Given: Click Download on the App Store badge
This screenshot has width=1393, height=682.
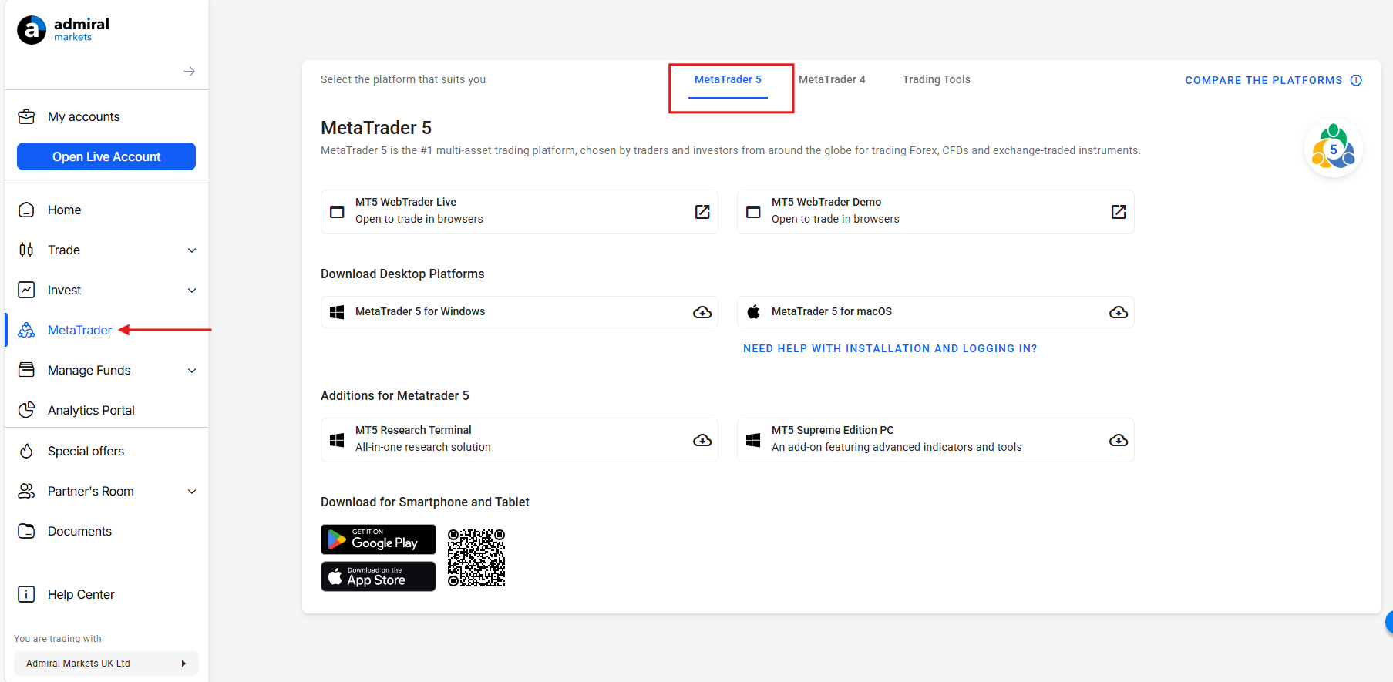Looking at the screenshot, I should click(x=379, y=576).
